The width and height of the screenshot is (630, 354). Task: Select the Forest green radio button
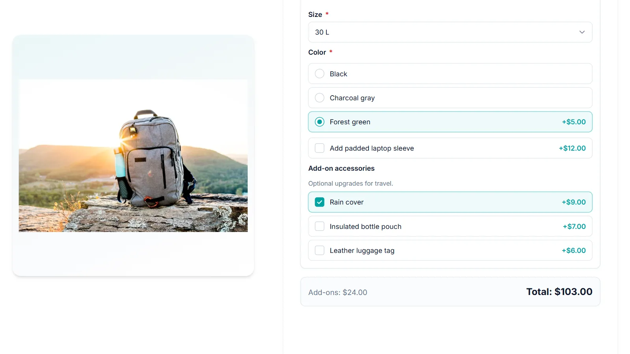[320, 122]
